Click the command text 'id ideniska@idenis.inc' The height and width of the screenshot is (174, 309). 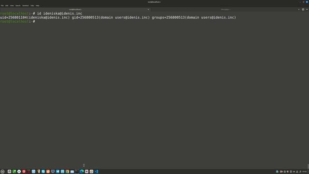(59, 14)
